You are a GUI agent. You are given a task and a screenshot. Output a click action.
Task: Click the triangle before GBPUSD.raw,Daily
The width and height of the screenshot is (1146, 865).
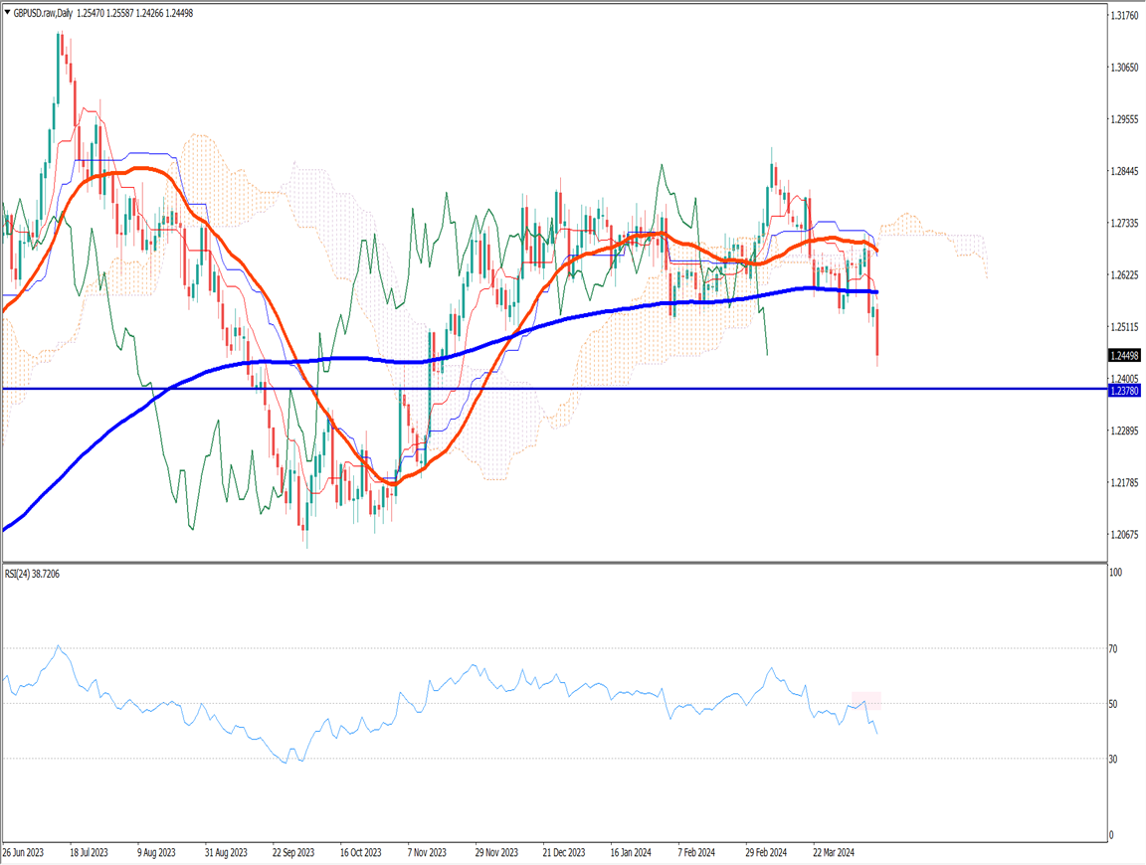(6, 13)
